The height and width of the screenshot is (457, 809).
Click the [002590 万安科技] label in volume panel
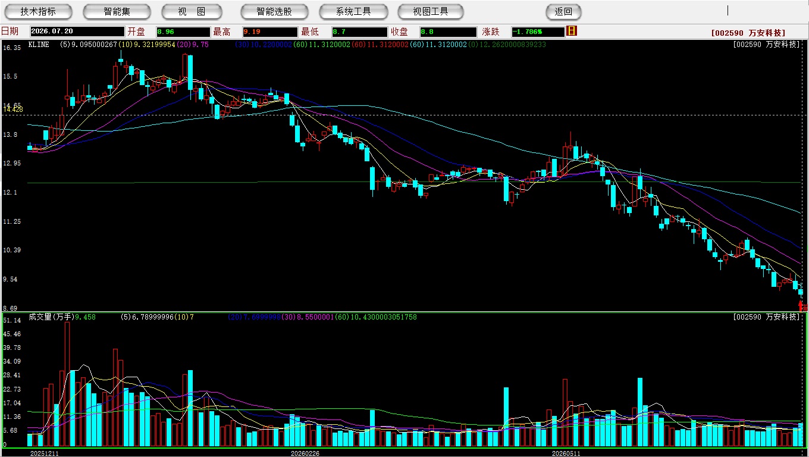pos(767,317)
